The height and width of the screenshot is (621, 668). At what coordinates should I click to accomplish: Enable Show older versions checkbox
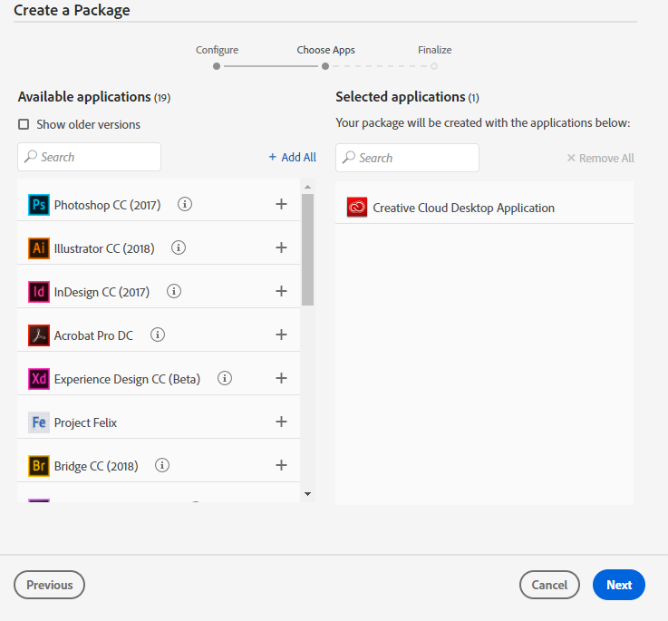click(x=24, y=124)
